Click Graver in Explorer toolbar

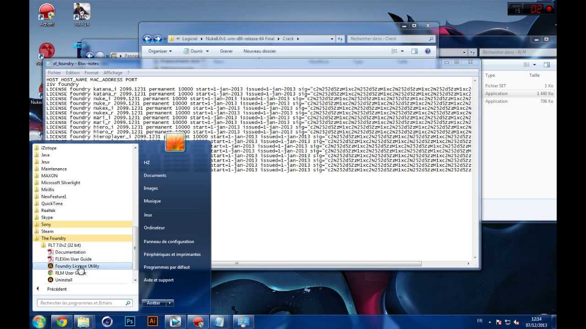click(x=226, y=51)
